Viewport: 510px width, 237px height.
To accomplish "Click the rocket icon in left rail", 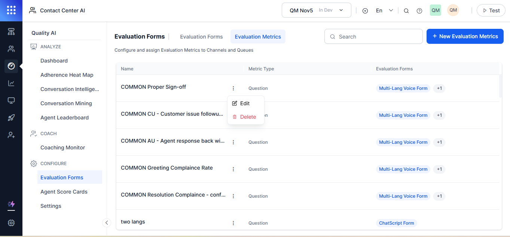I will pyautogui.click(x=11, y=118).
